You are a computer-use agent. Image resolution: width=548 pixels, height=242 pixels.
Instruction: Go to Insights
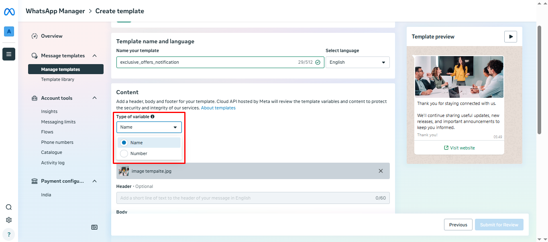point(49,111)
